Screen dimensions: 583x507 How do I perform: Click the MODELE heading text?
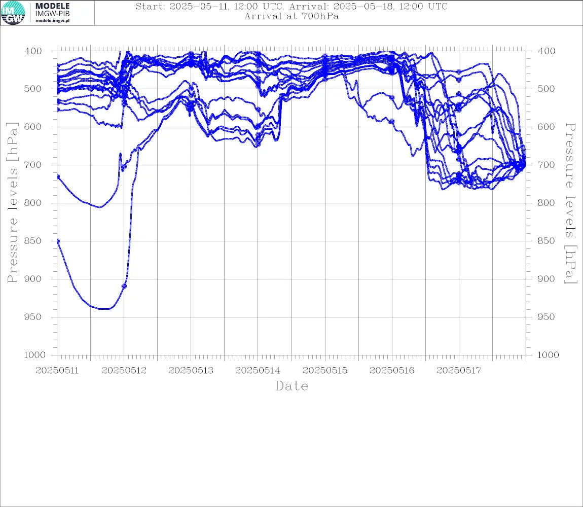[52, 6]
